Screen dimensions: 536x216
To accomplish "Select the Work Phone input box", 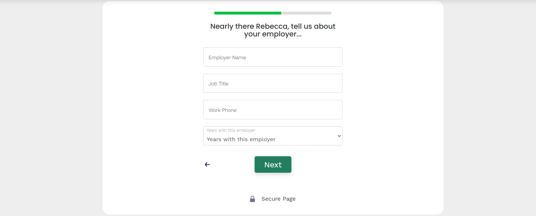I will click(x=273, y=110).
